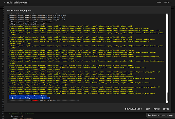The width and height of the screenshot is (175, 119).
Task: Click 'Linking .pioenvs/nuki-bridge/firmware.elf' log line
Action: pyautogui.click(x=27, y=24)
